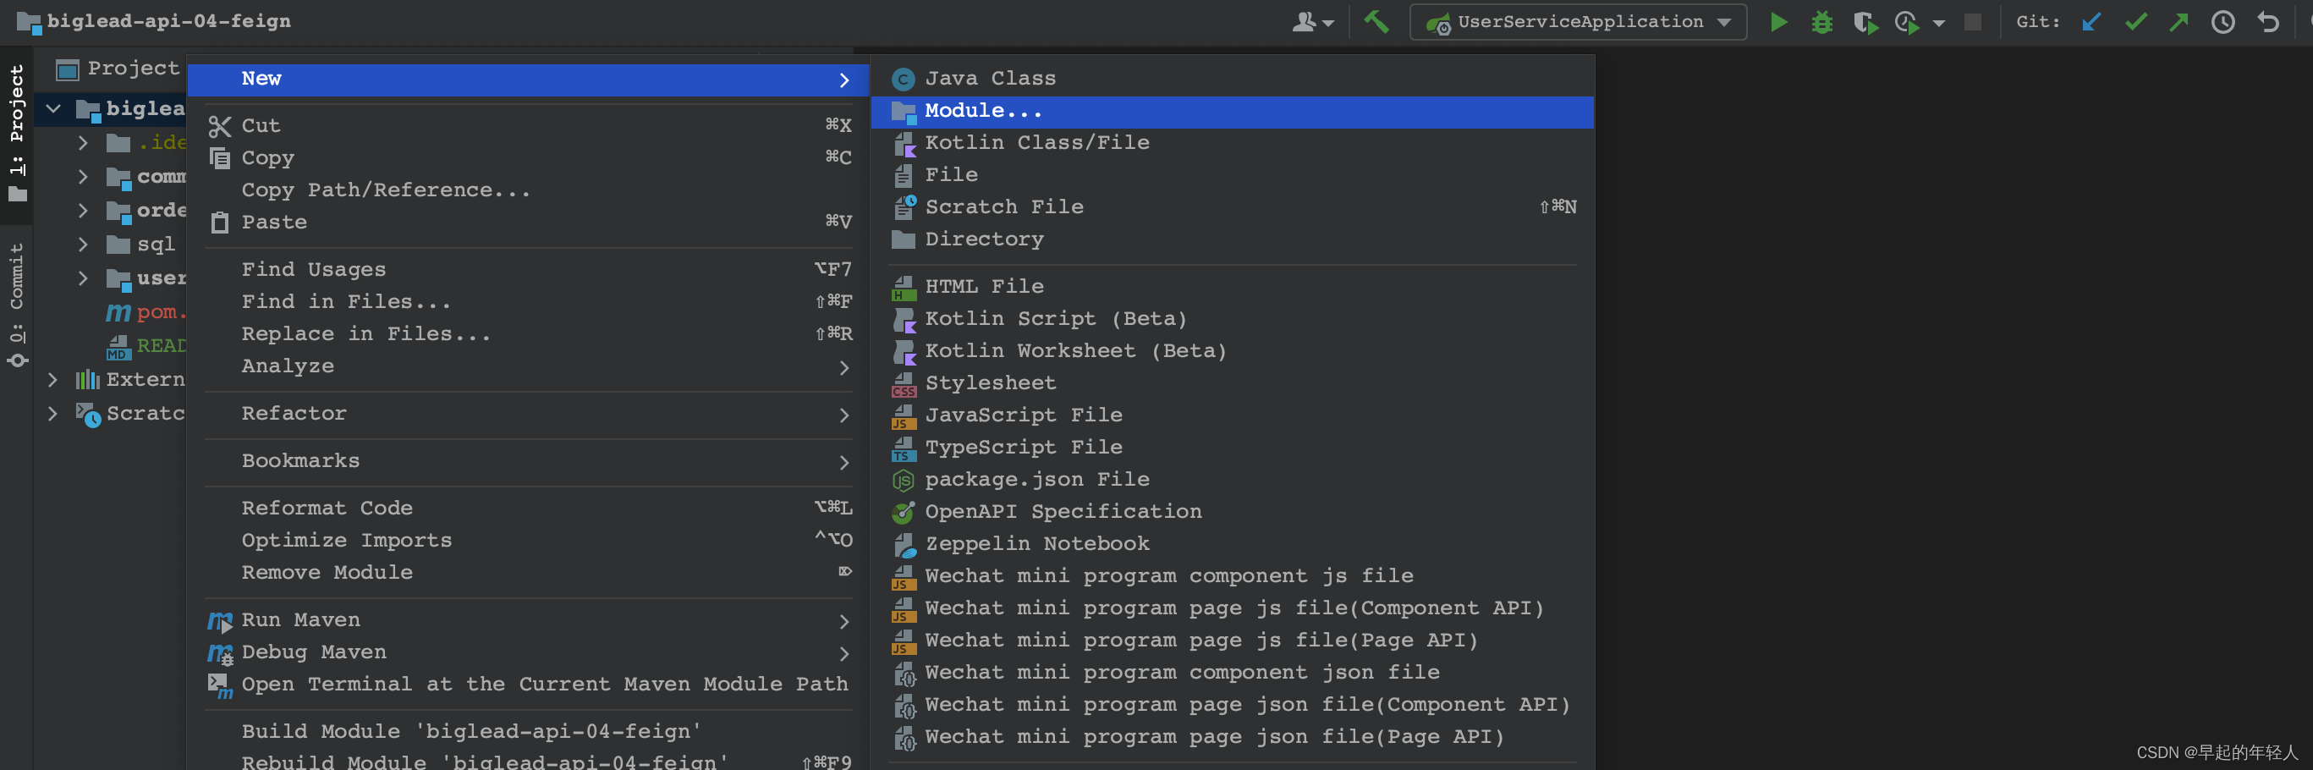2313x770 pixels.
Task: Open Terminal at the Current Maven Module Path
Action: click(x=528, y=685)
